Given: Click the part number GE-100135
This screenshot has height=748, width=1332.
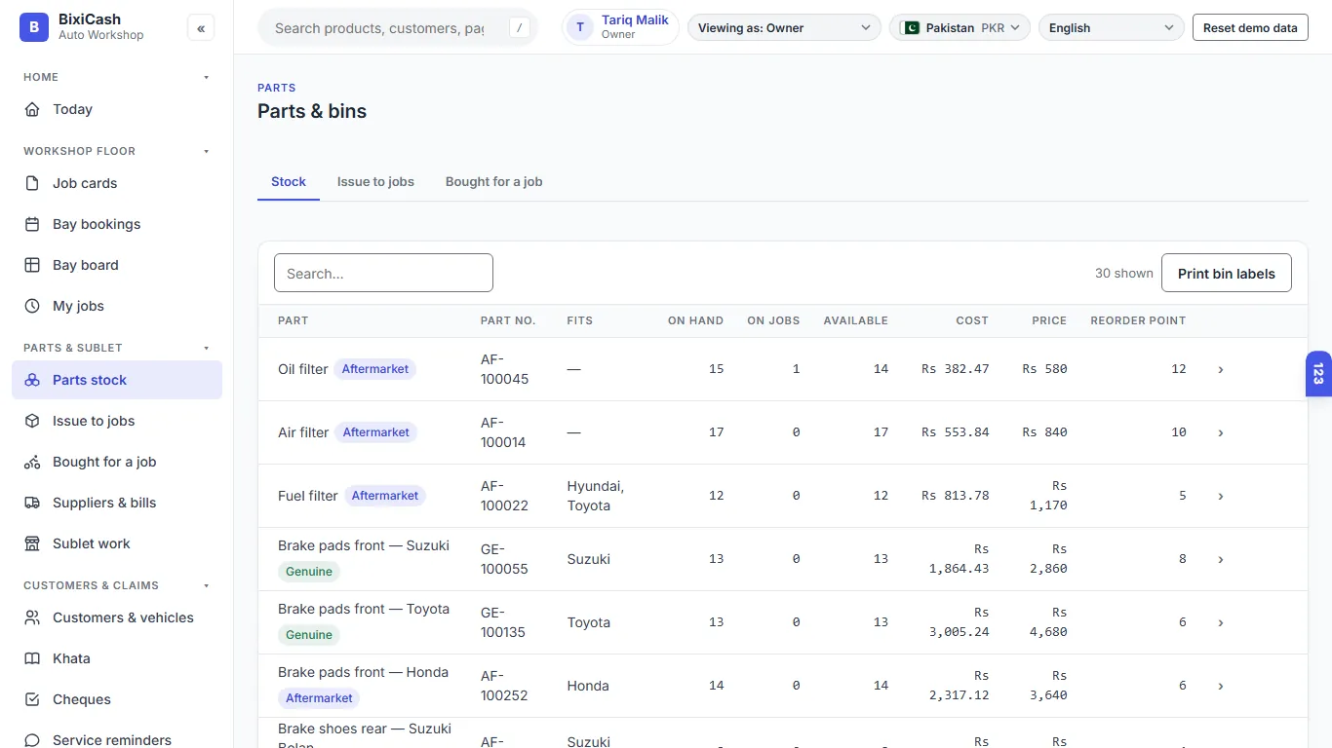Looking at the screenshot, I should coord(503,622).
